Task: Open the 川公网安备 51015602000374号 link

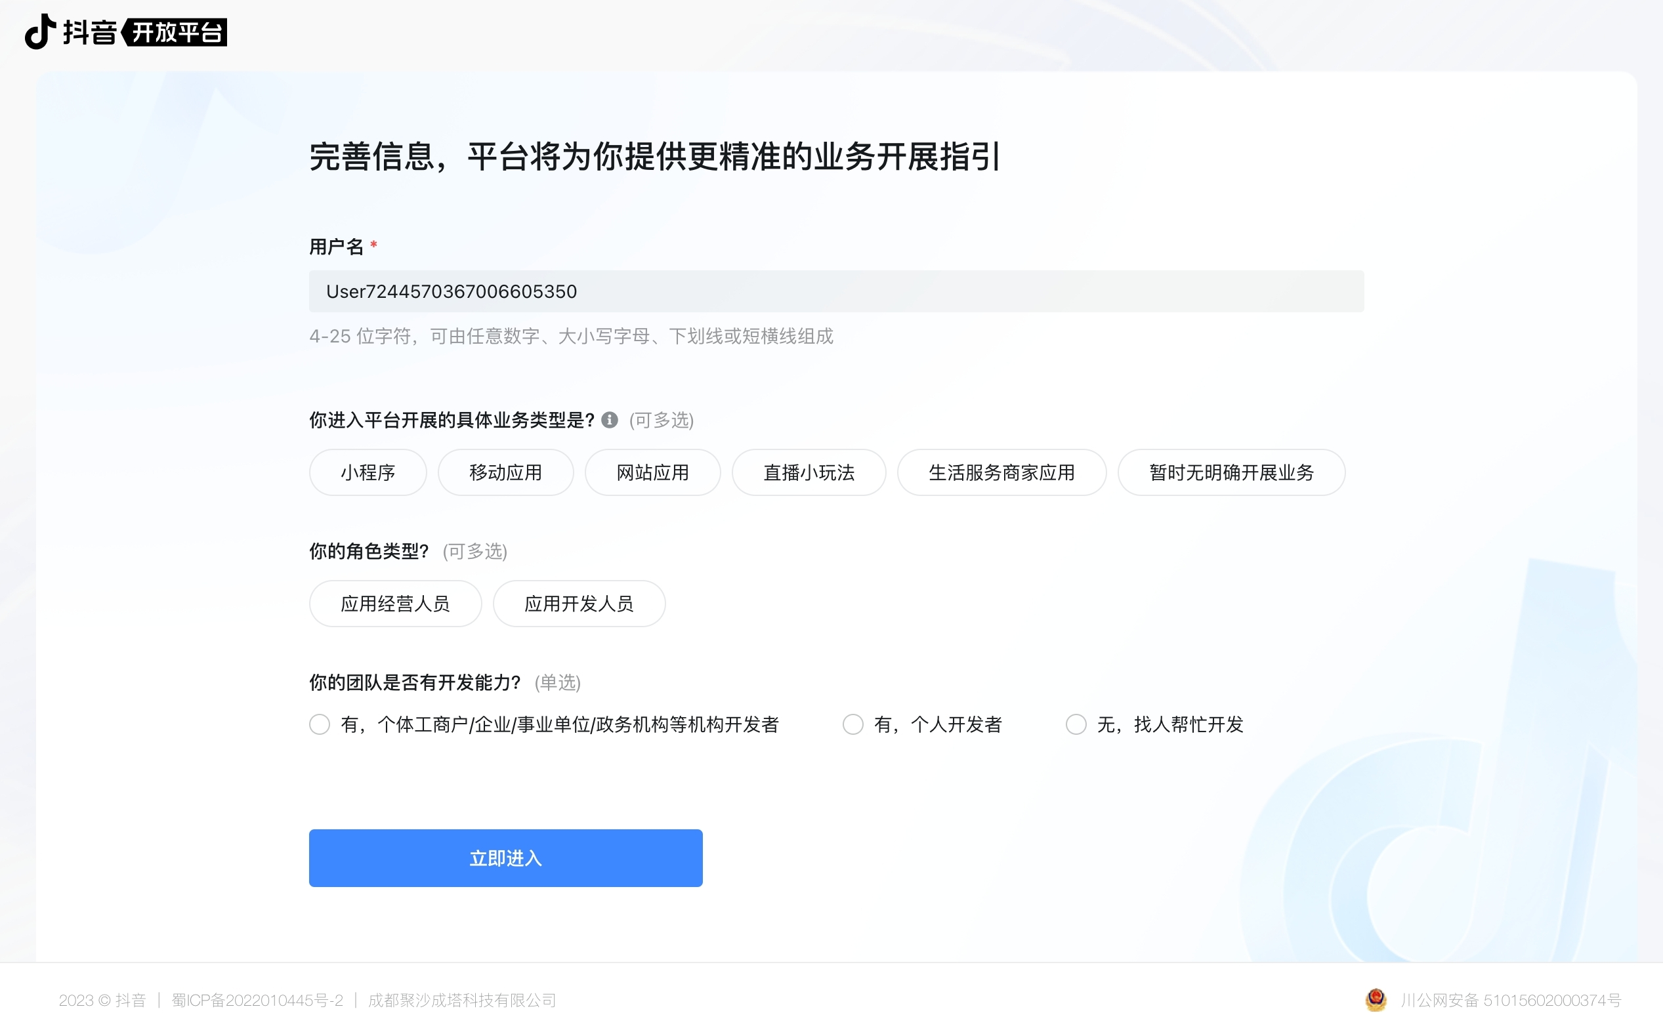Action: tap(1511, 999)
